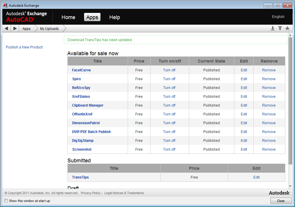The width and height of the screenshot is (295, 207).
Task: Open downloads via the download arrow icon
Action: pos(273,28)
